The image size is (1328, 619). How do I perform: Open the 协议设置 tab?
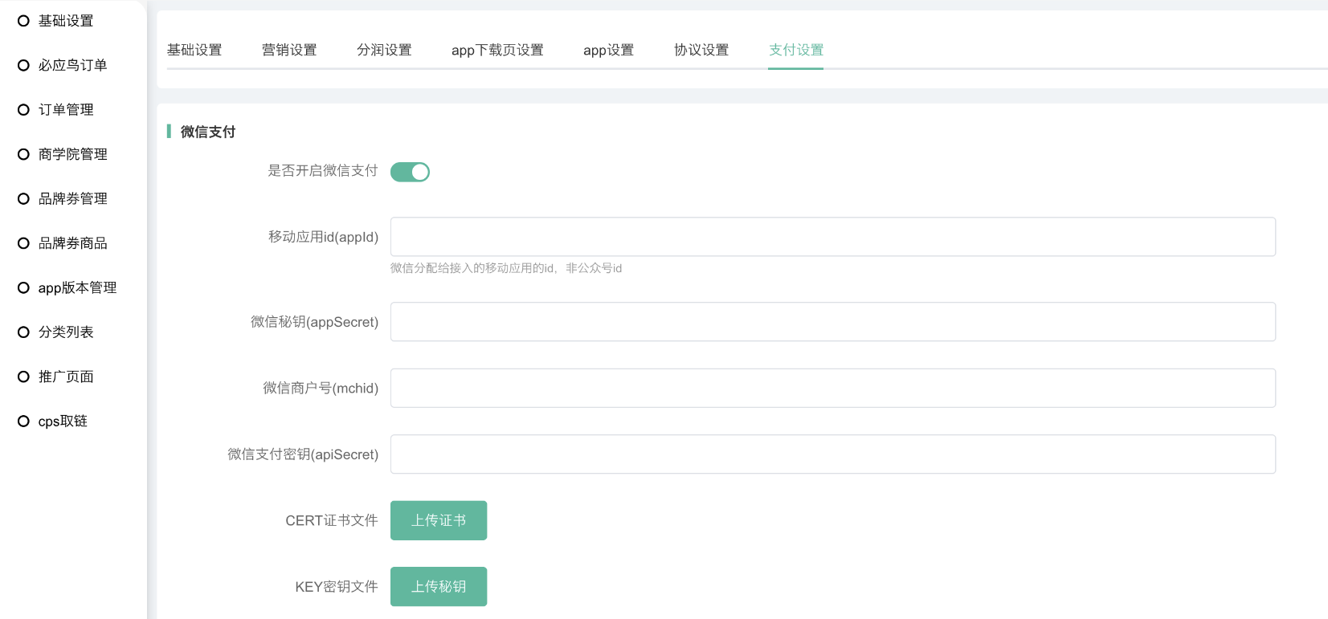[x=701, y=50]
